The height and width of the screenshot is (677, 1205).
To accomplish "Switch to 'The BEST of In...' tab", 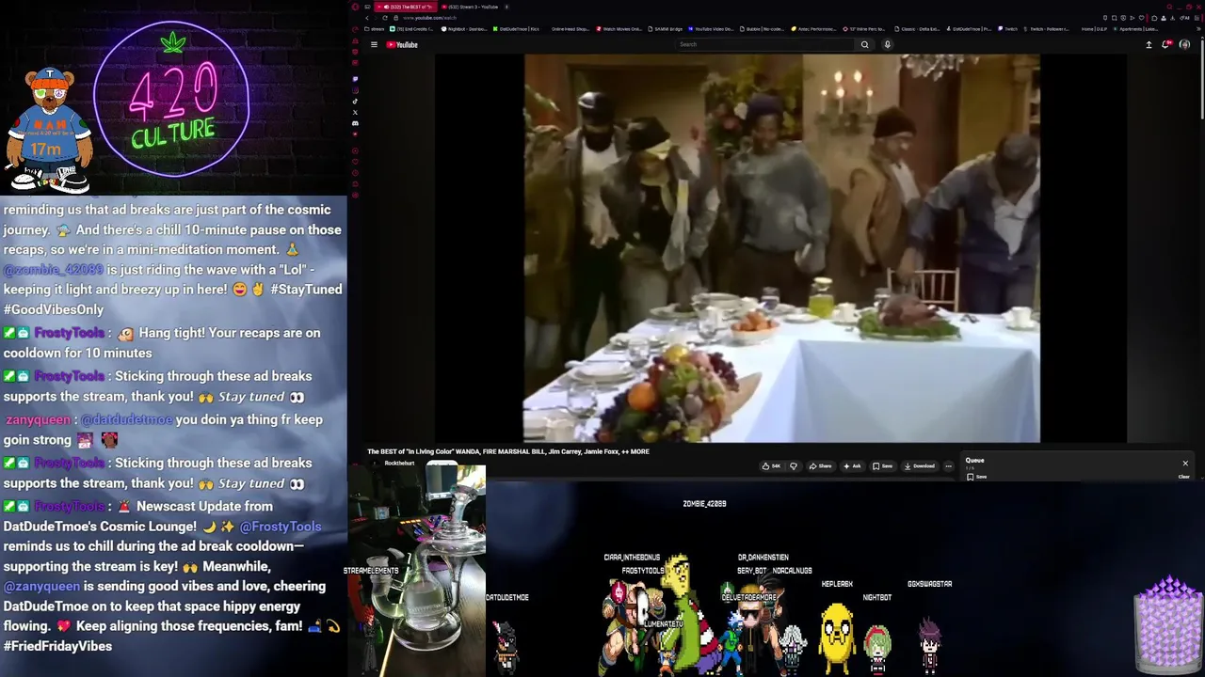I will [x=406, y=7].
